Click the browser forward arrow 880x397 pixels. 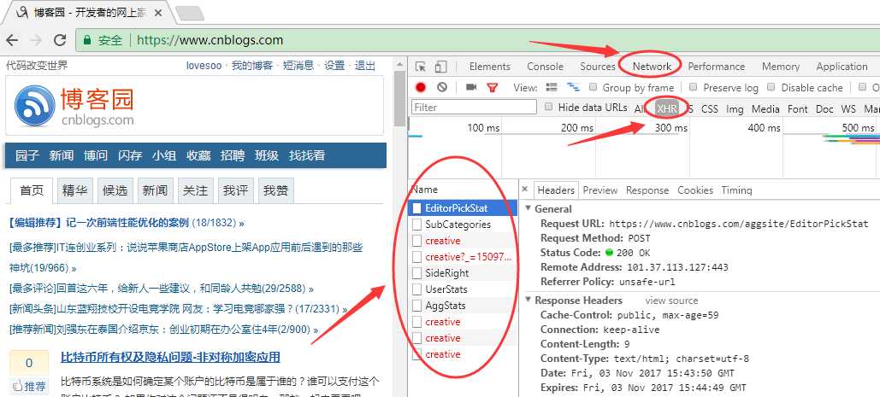[x=36, y=40]
